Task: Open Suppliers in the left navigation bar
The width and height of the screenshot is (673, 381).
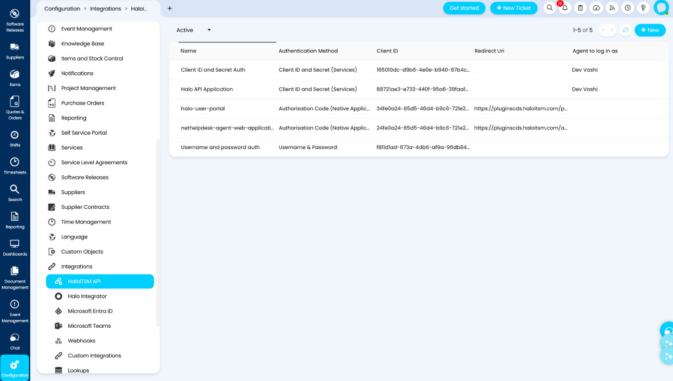Action: coord(14,51)
